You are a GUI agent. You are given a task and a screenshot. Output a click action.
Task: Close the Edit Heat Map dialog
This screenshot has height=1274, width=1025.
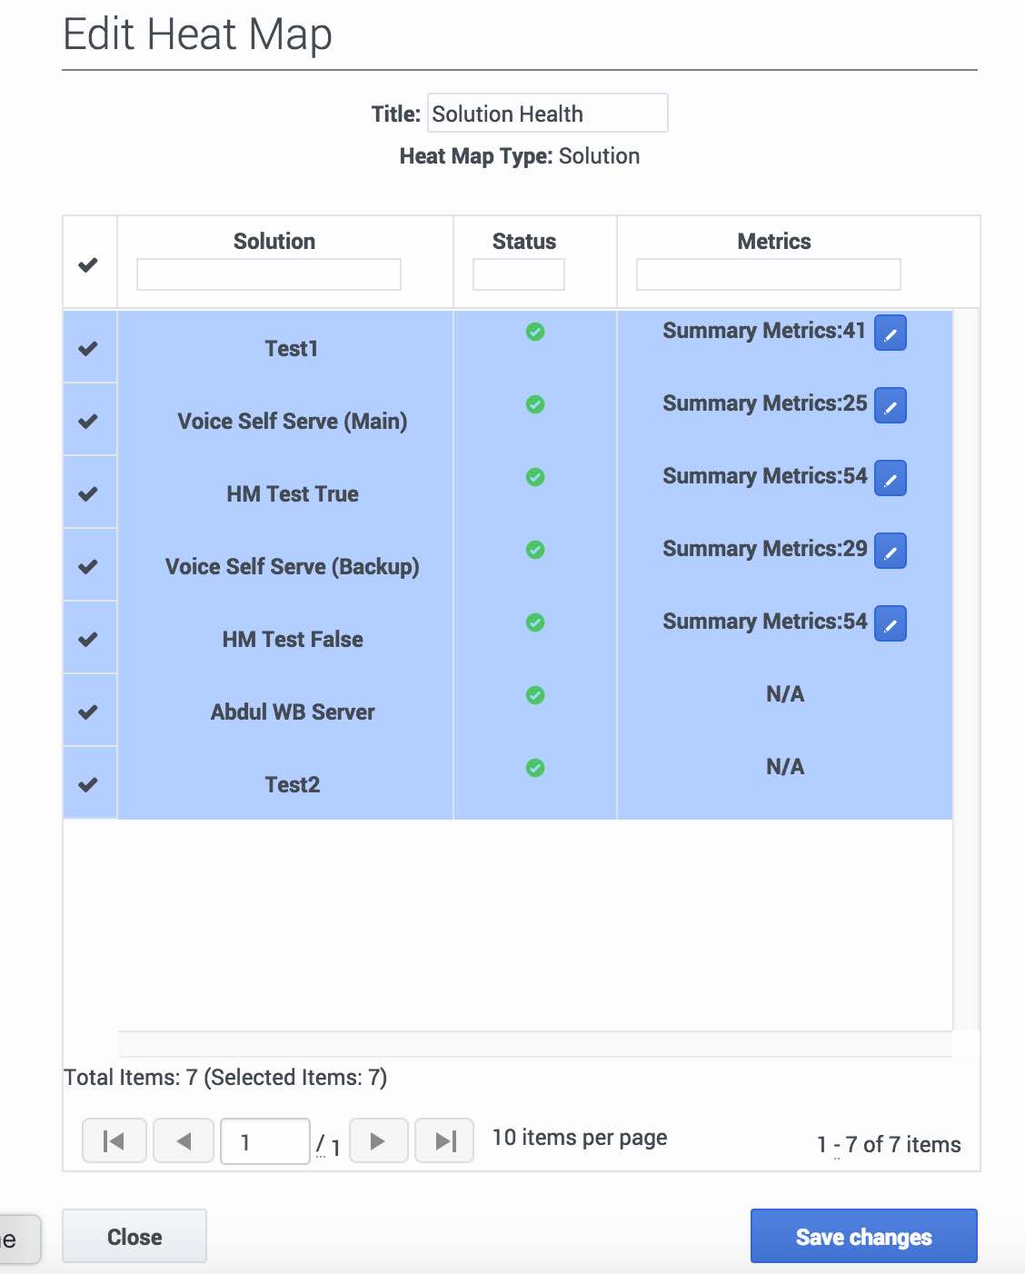click(134, 1237)
